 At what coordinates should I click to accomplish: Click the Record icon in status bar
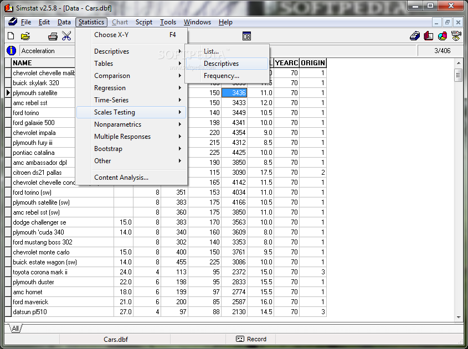(240, 339)
